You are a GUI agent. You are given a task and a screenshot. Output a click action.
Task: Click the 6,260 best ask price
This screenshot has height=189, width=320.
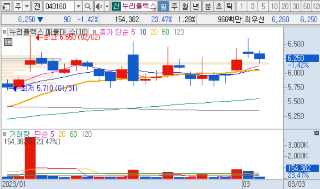(x=280, y=20)
